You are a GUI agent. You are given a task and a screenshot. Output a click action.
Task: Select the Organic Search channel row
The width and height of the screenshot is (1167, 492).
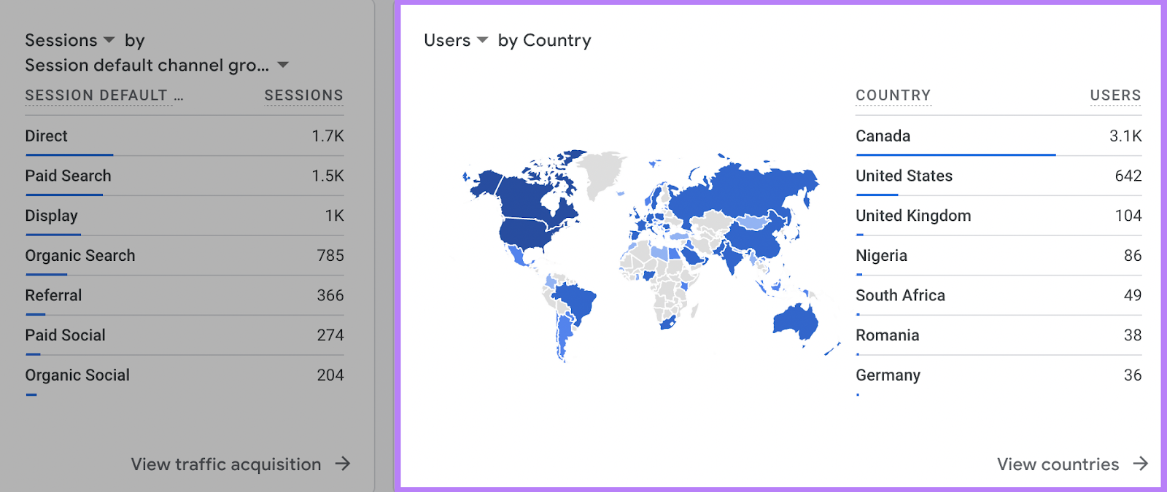click(80, 256)
